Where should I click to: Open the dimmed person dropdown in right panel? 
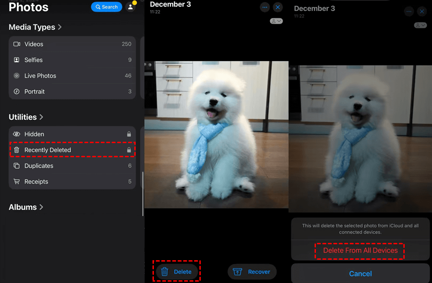click(x=421, y=25)
